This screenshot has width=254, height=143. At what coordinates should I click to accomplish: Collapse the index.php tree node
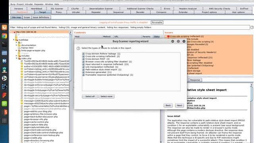[16, 58]
